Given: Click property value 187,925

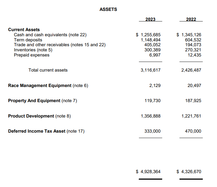Looking at the screenshot, I should pyautogui.click(x=193, y=101).
